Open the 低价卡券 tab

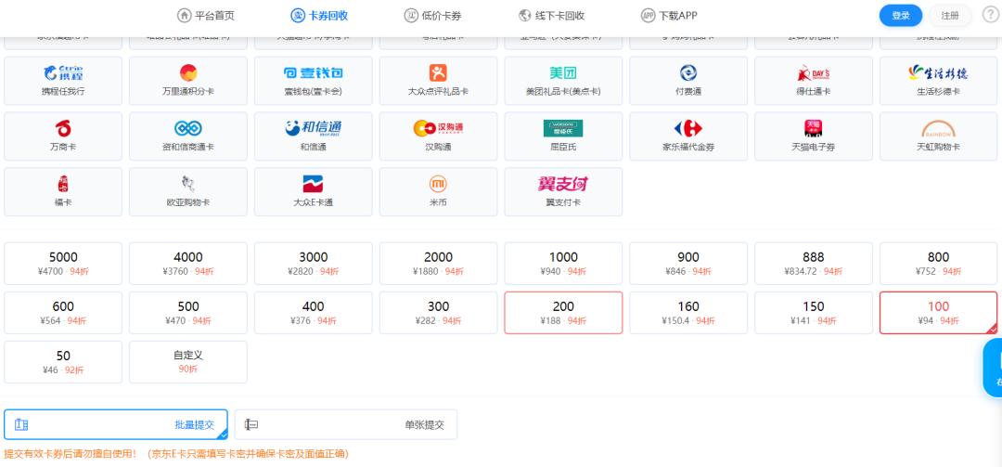point(432,16)
